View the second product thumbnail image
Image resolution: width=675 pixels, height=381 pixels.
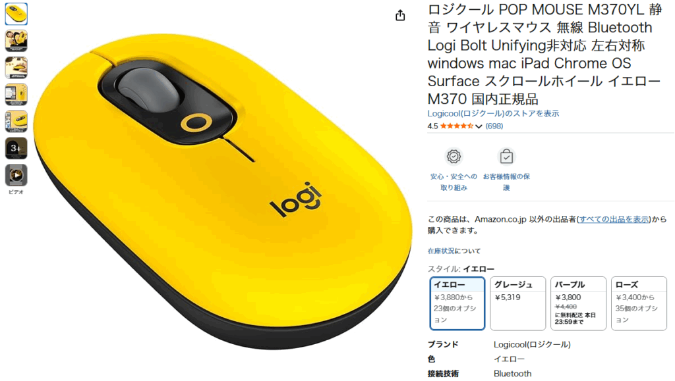[x=16, y=41]
